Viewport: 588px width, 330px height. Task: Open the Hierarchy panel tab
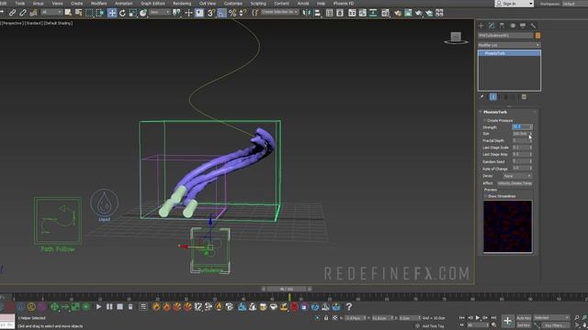point(502,26)
